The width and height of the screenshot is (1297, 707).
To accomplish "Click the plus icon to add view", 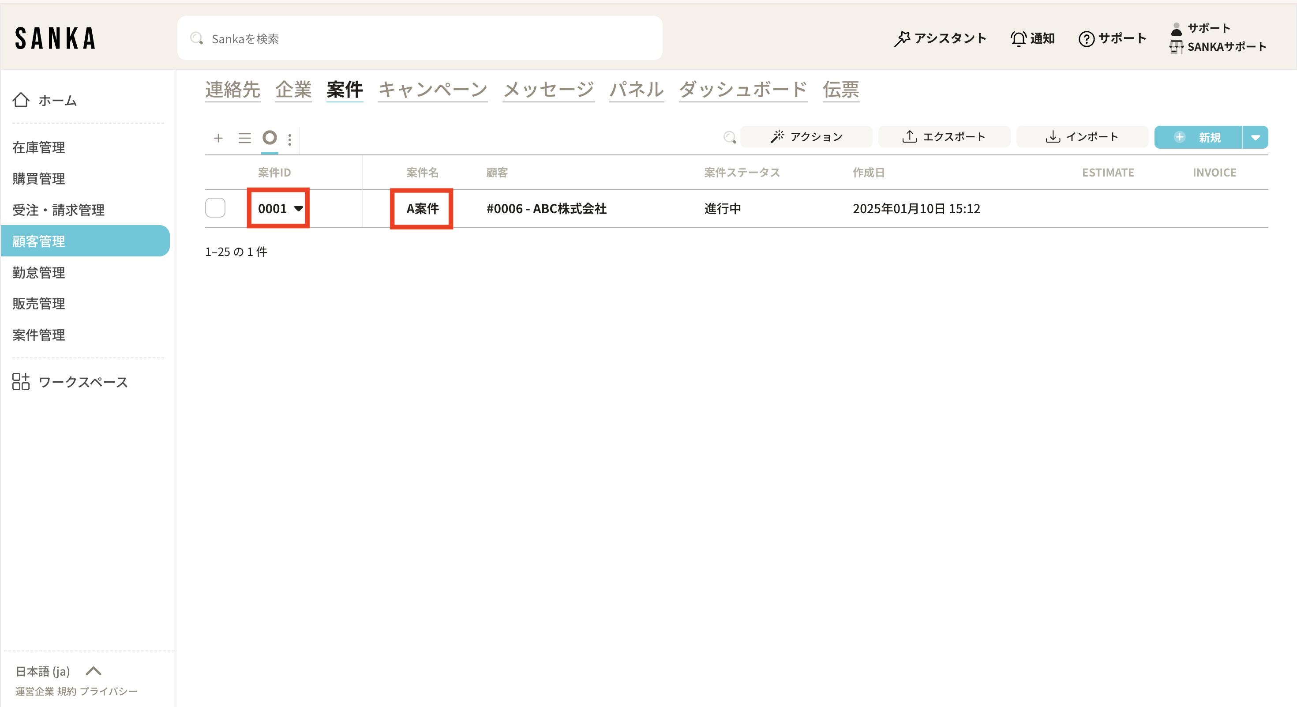I will pyautogui.click(x=218, y=138).
